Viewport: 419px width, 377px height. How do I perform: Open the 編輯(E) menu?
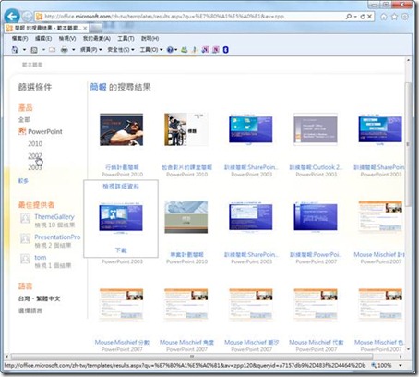point(43,39)
